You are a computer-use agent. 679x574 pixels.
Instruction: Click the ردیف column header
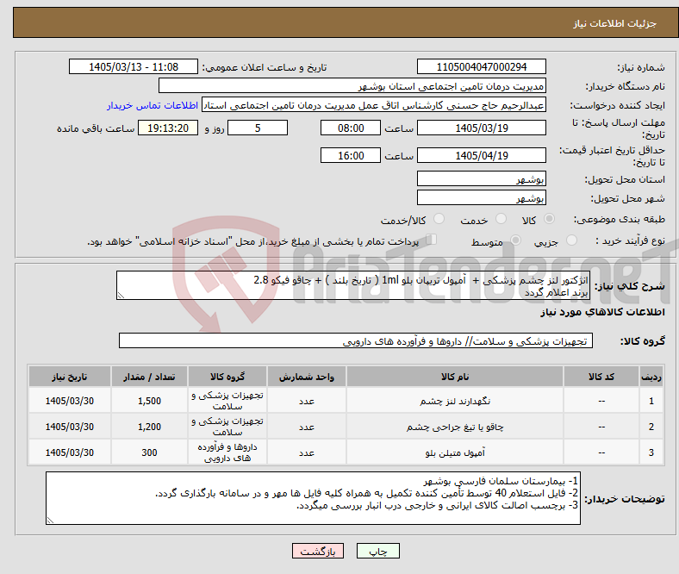coord(651,377)
